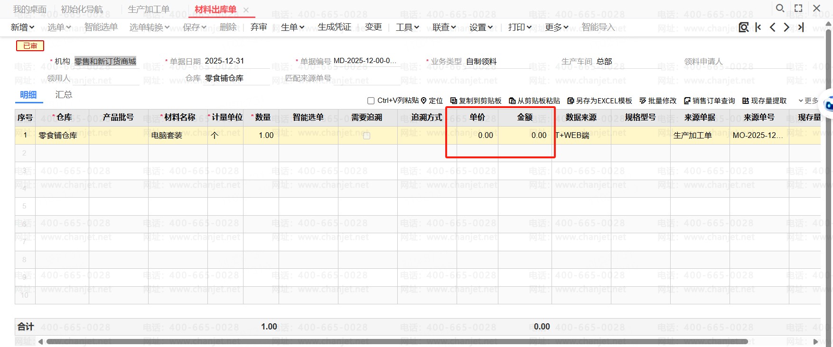Click 复制到剪贴板 copy icon button
This screenshot has width=833, height=347.
[x=476, y=100]
